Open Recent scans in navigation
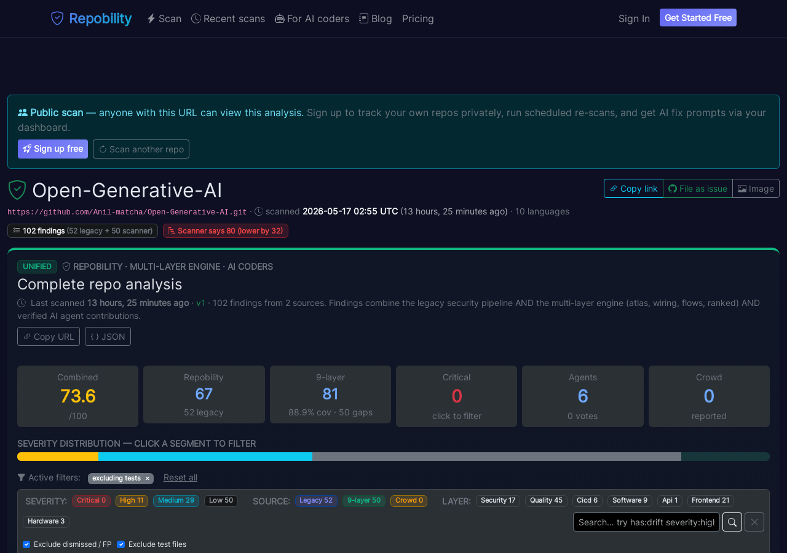The height and width of the screenshot is (553, 787). 228,18
